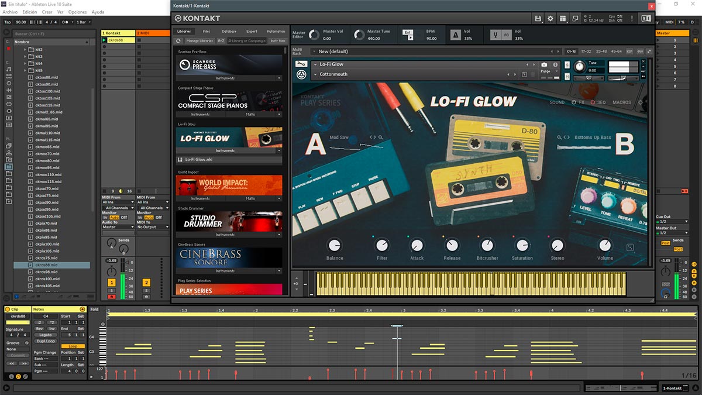The width and height of the screenshot is (702, 395).
Task: Toggle the FX power switch in Lo-Fi Glow
Action: click(574, 102)
